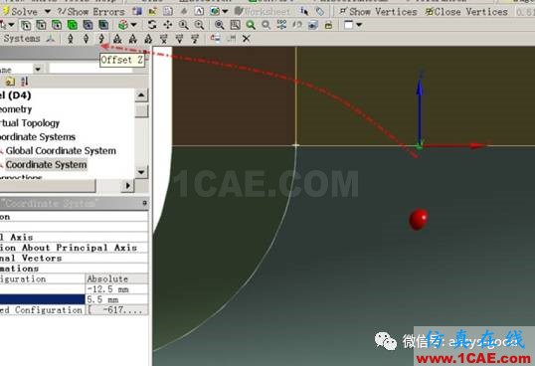The image size is (535, 366).
Task: Toggle the Magnifier Window
Action: point(235,25)
